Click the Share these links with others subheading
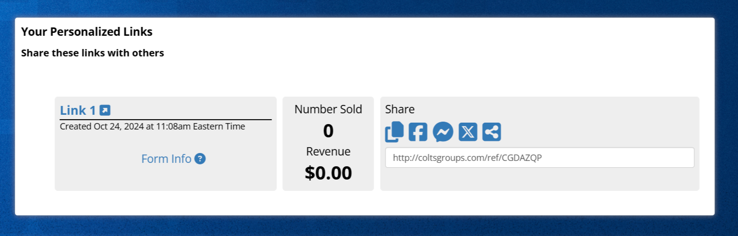Screen dimensions: 738x236 (92, 53)
